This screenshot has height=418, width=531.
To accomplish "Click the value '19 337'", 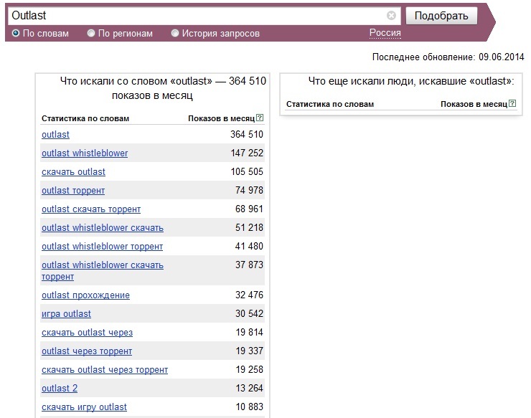I will [249, 351].
